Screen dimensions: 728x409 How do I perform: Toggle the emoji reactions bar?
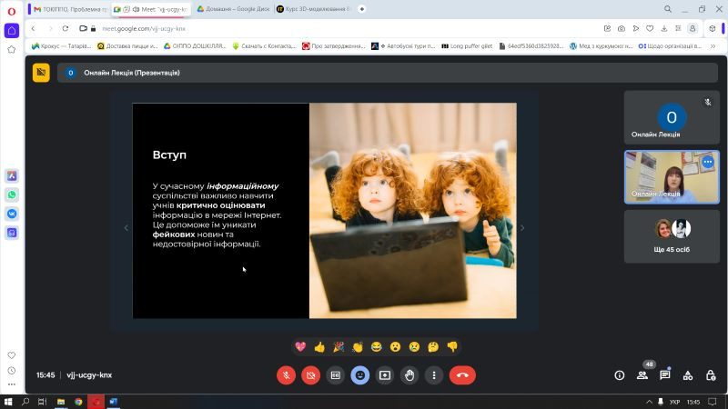[x=359, y=375]
